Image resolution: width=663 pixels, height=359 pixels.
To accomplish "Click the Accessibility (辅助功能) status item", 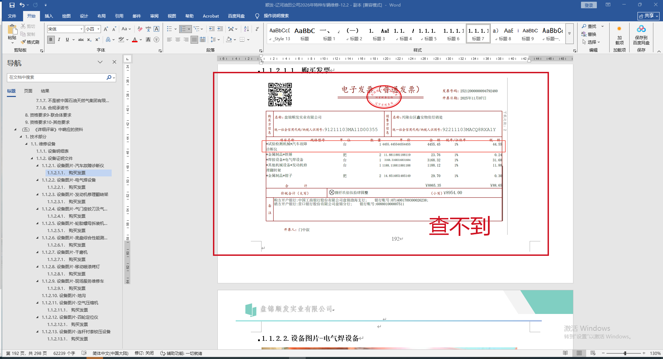I will pyautogui.click(x=181, y=353).
